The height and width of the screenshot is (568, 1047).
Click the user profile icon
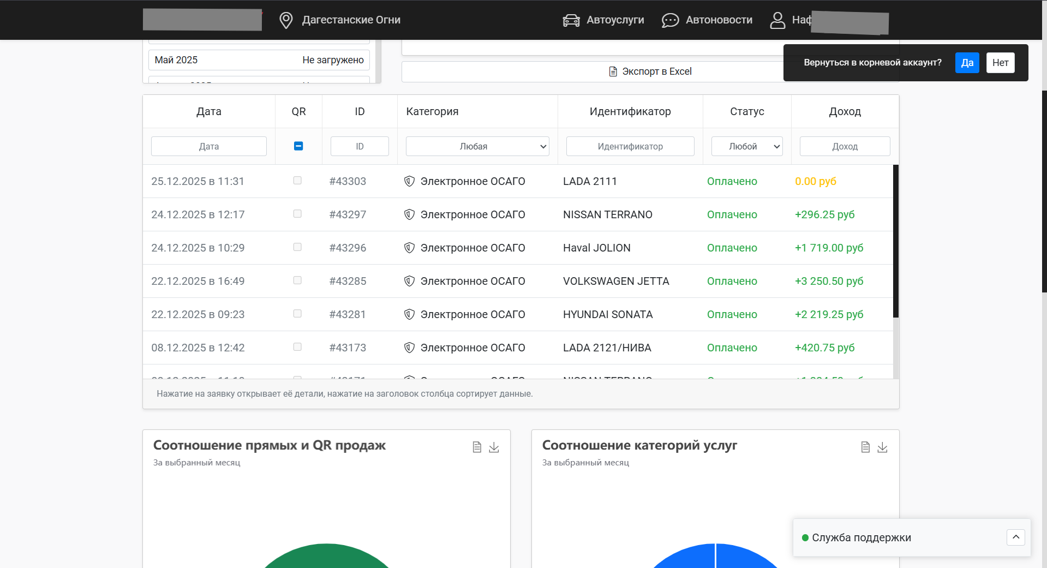pos(777,20)
